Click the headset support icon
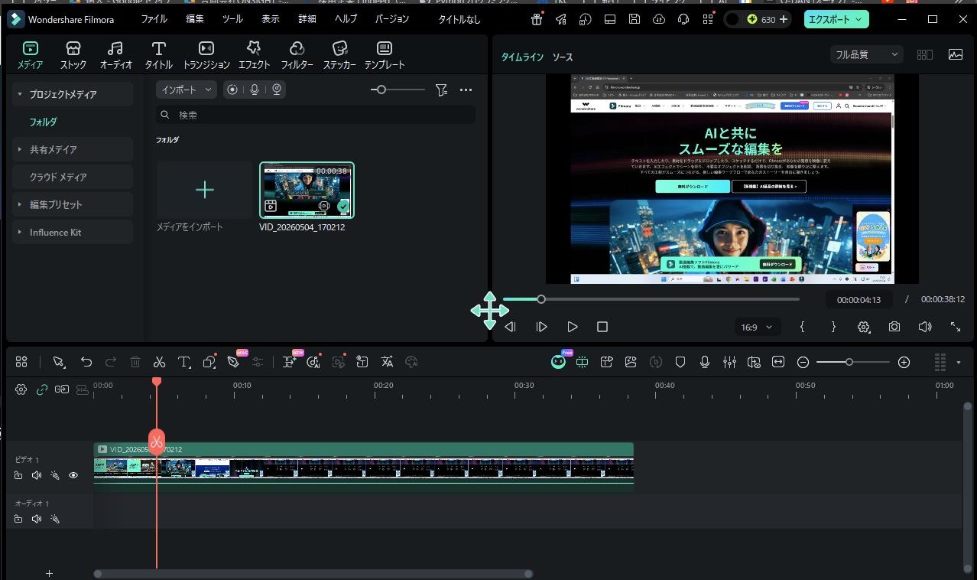Viewport: 977px width, 580px height. click(x=683, y=19)
